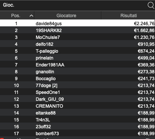The width and height of the screenshot is (155, 139).
Task: Highlight the Ender1981AA row
Action: (77, 65)
